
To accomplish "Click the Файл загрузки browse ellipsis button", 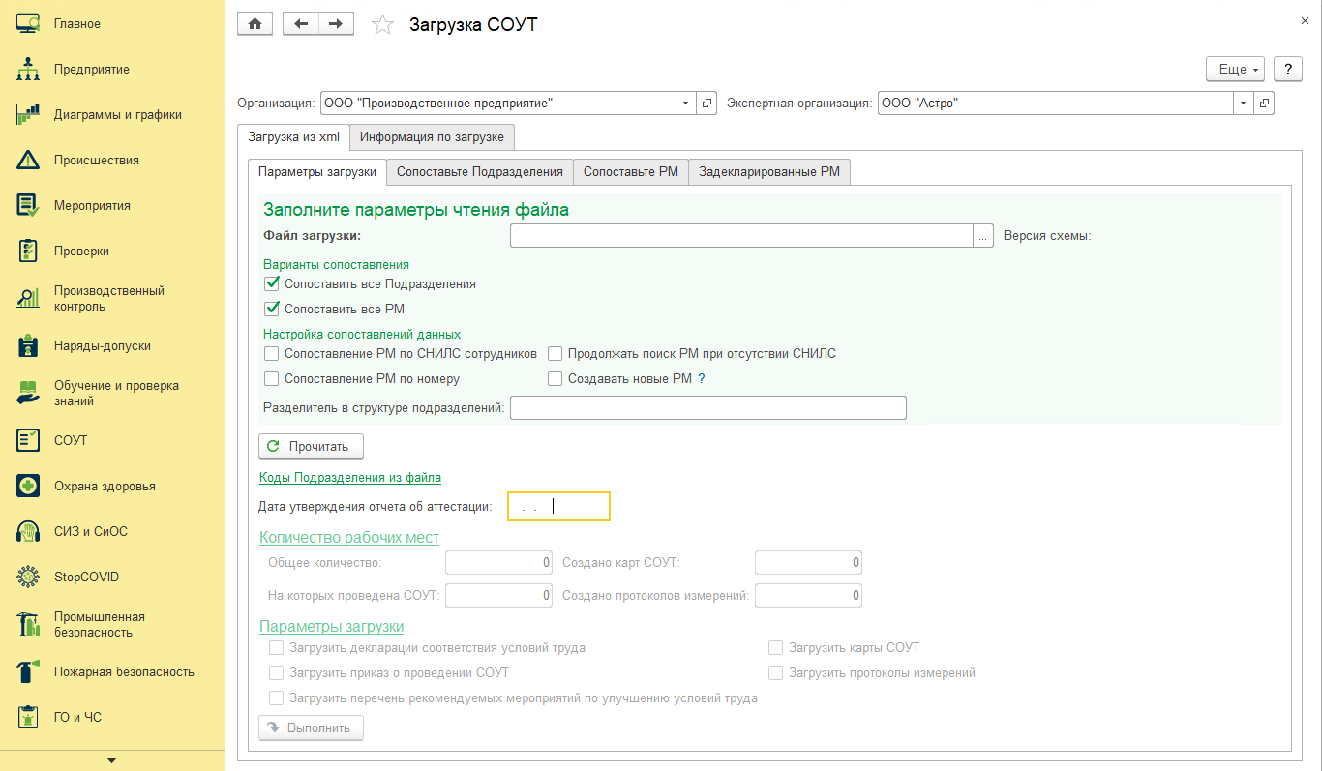I will 983,236.
